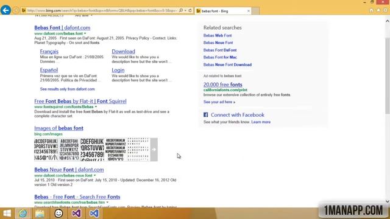
Task: Click the address bar search magnifier icon
Action: [x=181, y=10]
